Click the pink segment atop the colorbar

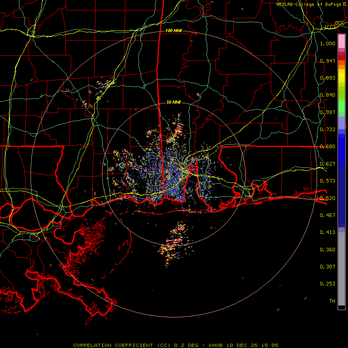click(x=341, y=41)
